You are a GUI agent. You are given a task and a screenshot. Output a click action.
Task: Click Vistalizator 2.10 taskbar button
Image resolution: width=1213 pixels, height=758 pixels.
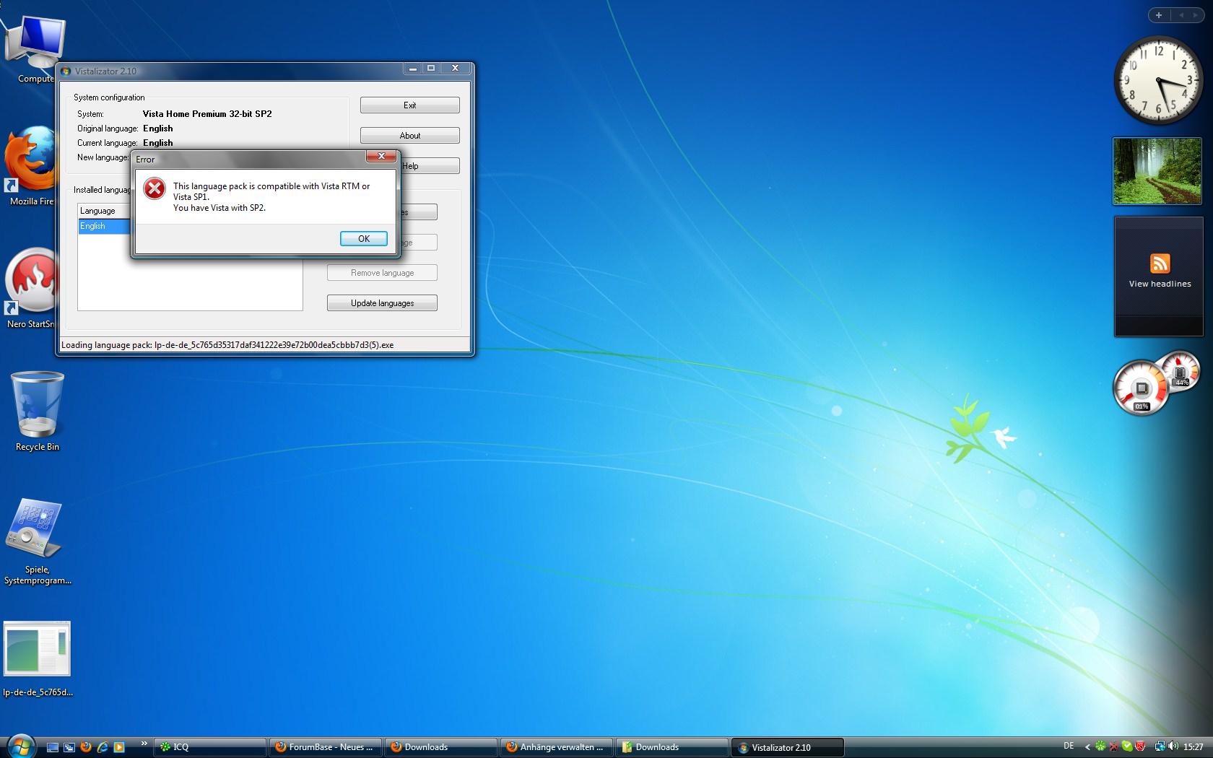(787, 747)
